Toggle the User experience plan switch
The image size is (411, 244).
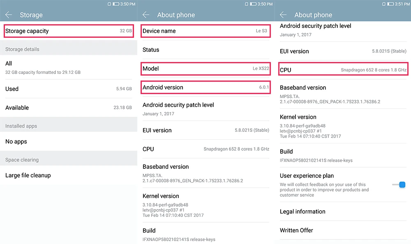399,185
